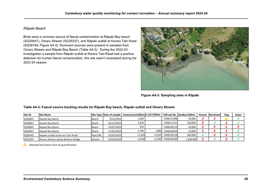
Task: Click the green Human tick for Rapaki outfall
Action: click(x=203, y=135)
